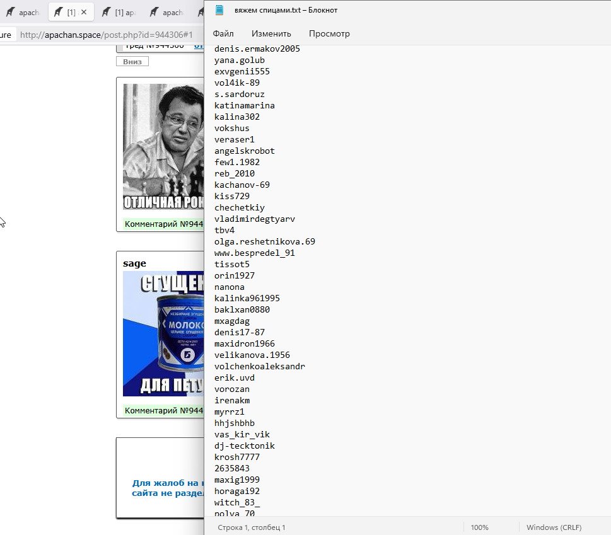This screenshot has width=611, height=535.
Task: Close the active browser tab
Action: pyautogui.click(x=84, y=12)
